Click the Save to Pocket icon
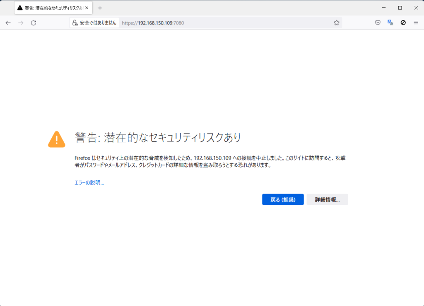Image resolution: width=424 pixels, height=306 pixels. pyautogui.click(x=378, y=23)
